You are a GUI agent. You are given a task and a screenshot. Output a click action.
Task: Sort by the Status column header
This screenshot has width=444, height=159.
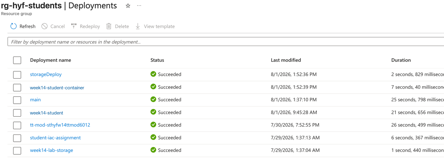coord(157,60)
